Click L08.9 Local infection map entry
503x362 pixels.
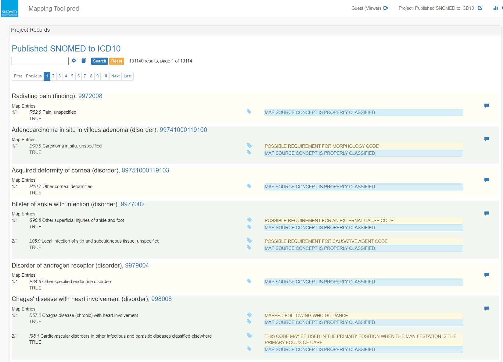(94, 241)
